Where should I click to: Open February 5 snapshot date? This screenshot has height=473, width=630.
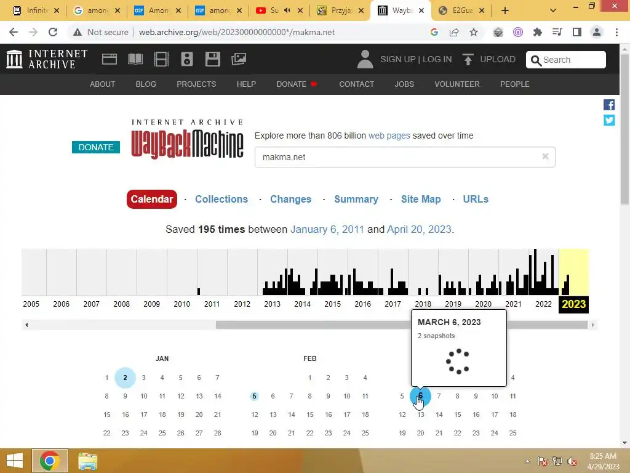(x=254, y=396)
